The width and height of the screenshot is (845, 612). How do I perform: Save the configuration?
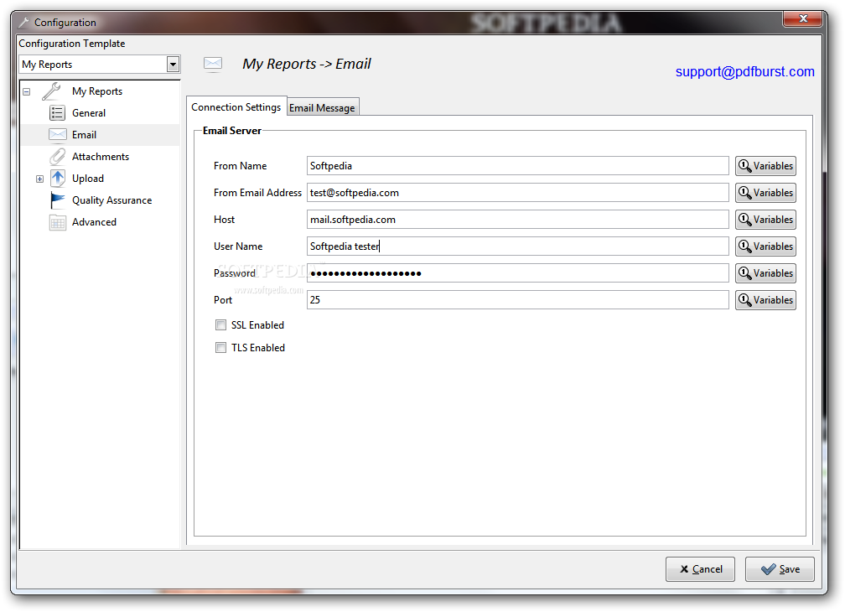(x=780, y=569)
